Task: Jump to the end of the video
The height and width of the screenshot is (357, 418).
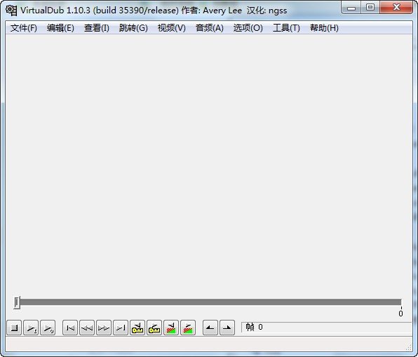Action: [121, 328]
